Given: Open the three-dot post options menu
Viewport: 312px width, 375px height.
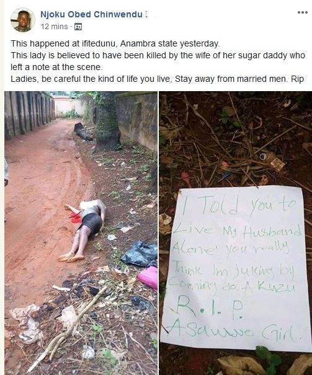Looking at the screenshot, I should tap(303, 12).
